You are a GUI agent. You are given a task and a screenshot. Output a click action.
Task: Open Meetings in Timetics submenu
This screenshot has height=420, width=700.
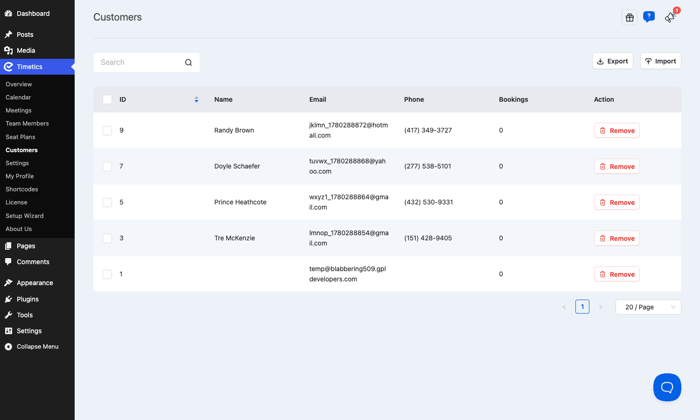click(19, 110)
